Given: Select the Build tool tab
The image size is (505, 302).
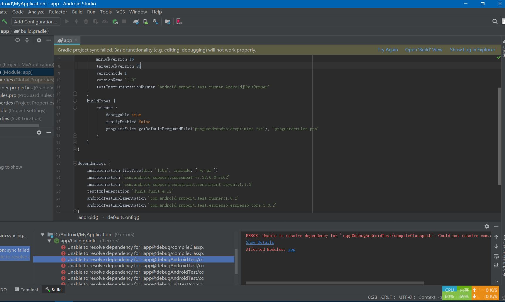Looking at the screenshot, I should click(x=53, y=290).
